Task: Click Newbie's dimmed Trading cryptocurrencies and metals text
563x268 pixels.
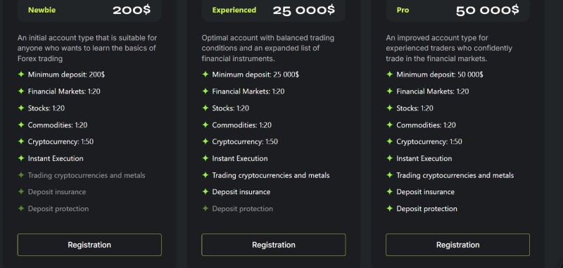Action: [x=87, y=175]
